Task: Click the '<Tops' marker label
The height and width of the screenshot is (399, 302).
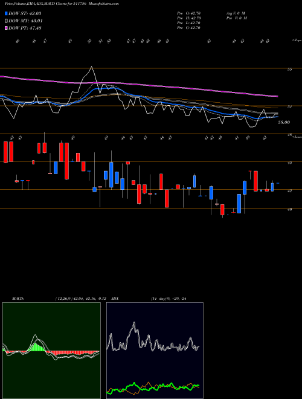Action: [297, 41]
